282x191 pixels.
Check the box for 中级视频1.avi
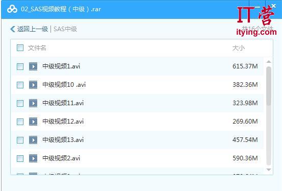20,66
